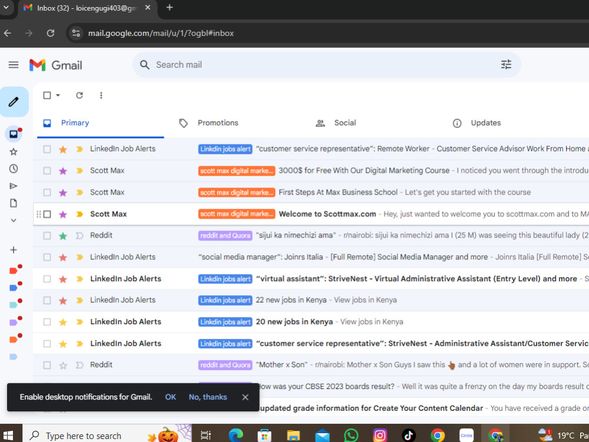Open a new browser tab

(170, 8)
